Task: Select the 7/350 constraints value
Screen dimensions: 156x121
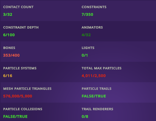Action: pos(87,15)
